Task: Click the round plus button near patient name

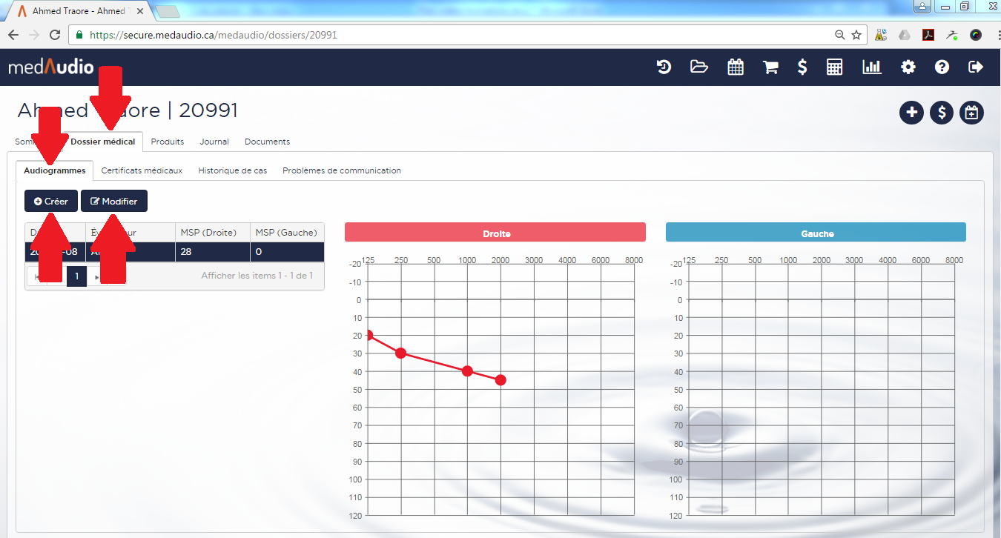Action: pyautogui.click(x=911, y=113)
